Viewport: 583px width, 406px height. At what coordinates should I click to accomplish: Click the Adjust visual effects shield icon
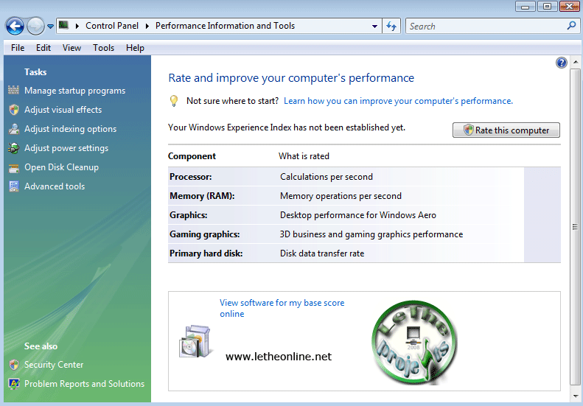click(x=13, y=110)
